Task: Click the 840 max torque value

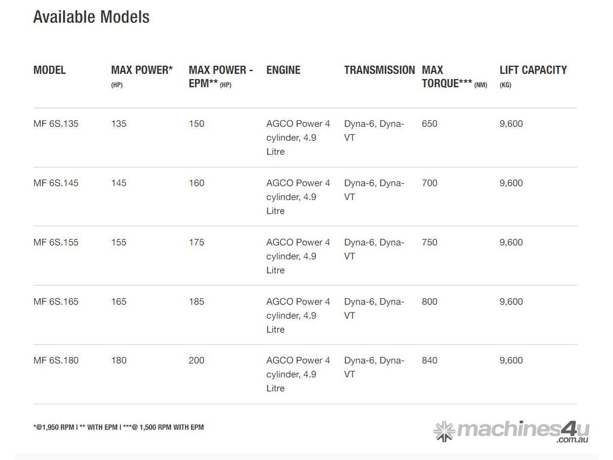Action: coord(429,361)
